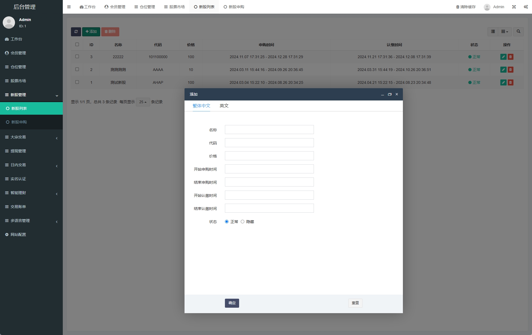Click the edit pencil icon for record 3

pos(503,57)
